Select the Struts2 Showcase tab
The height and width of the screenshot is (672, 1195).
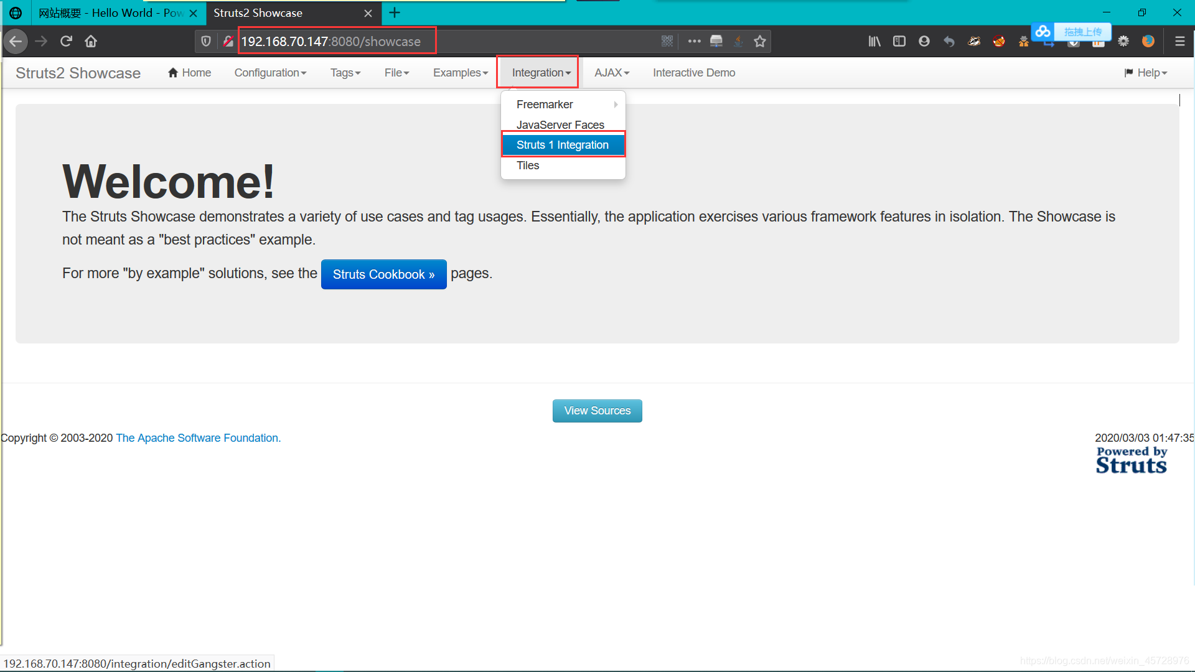293,12
